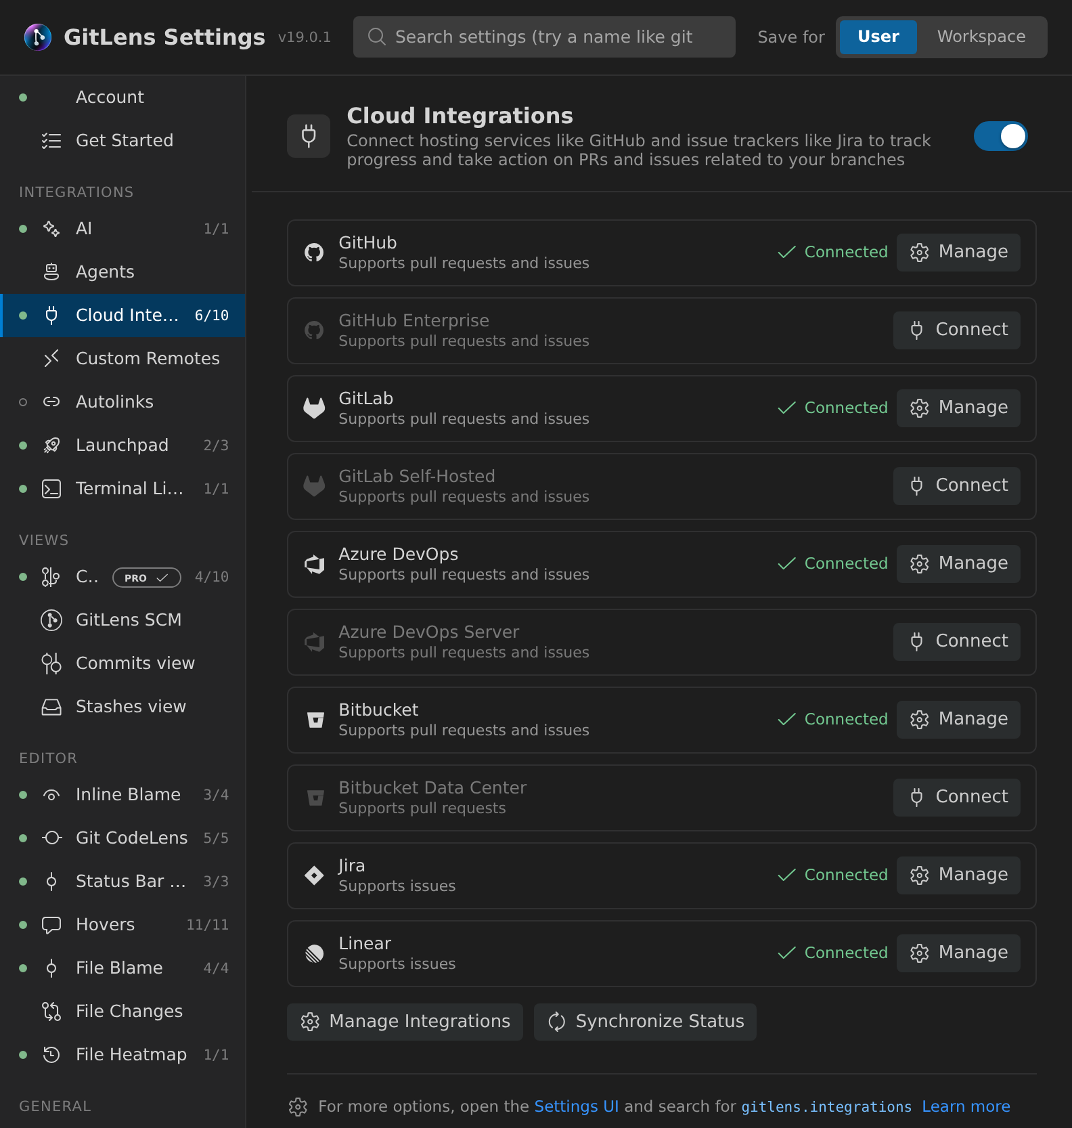Click the Jira diamond icon
The width and height of the screenshot is (1072, 1128).
314,875
